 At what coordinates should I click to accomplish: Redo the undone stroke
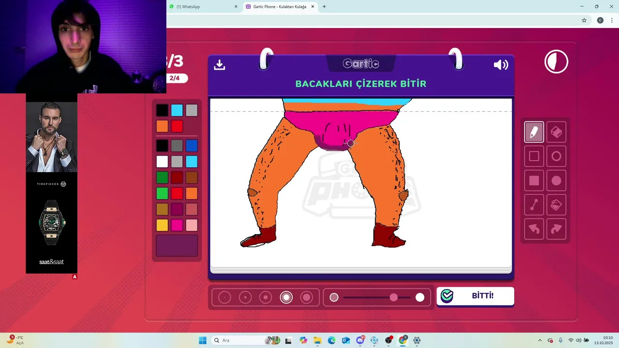click(556, 229)
